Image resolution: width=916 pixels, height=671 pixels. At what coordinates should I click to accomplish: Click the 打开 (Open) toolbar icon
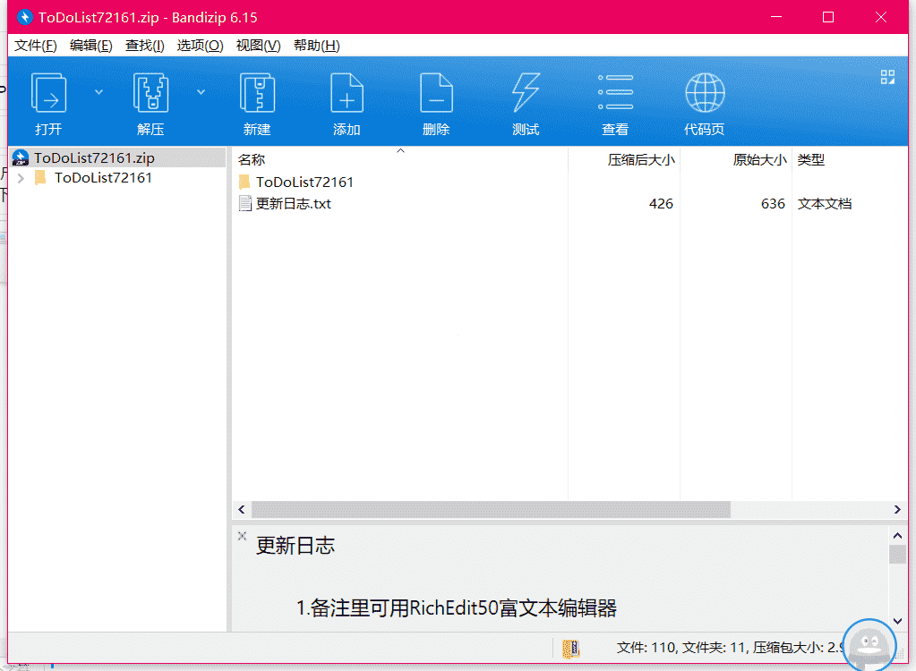(x=47, y=93)
